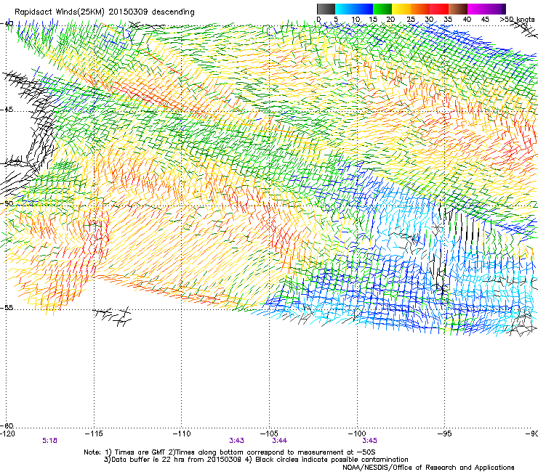Click the longitude label "-95"
The width and height of the screenshot is (538, 472).
pos(445,434)
